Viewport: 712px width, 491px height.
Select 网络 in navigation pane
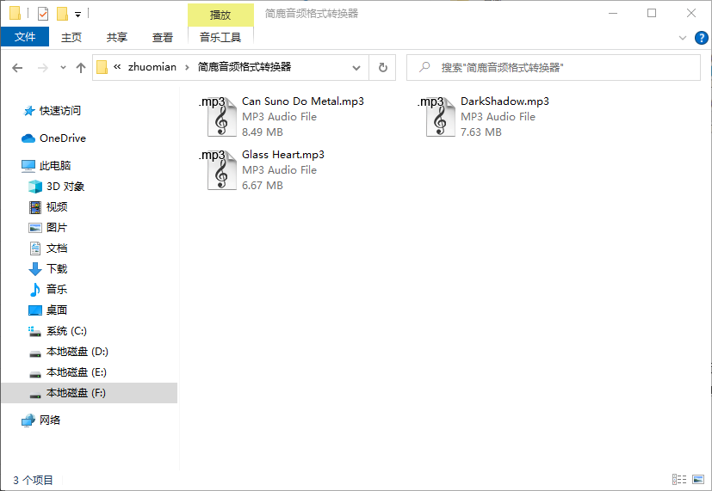coord(50,420)
